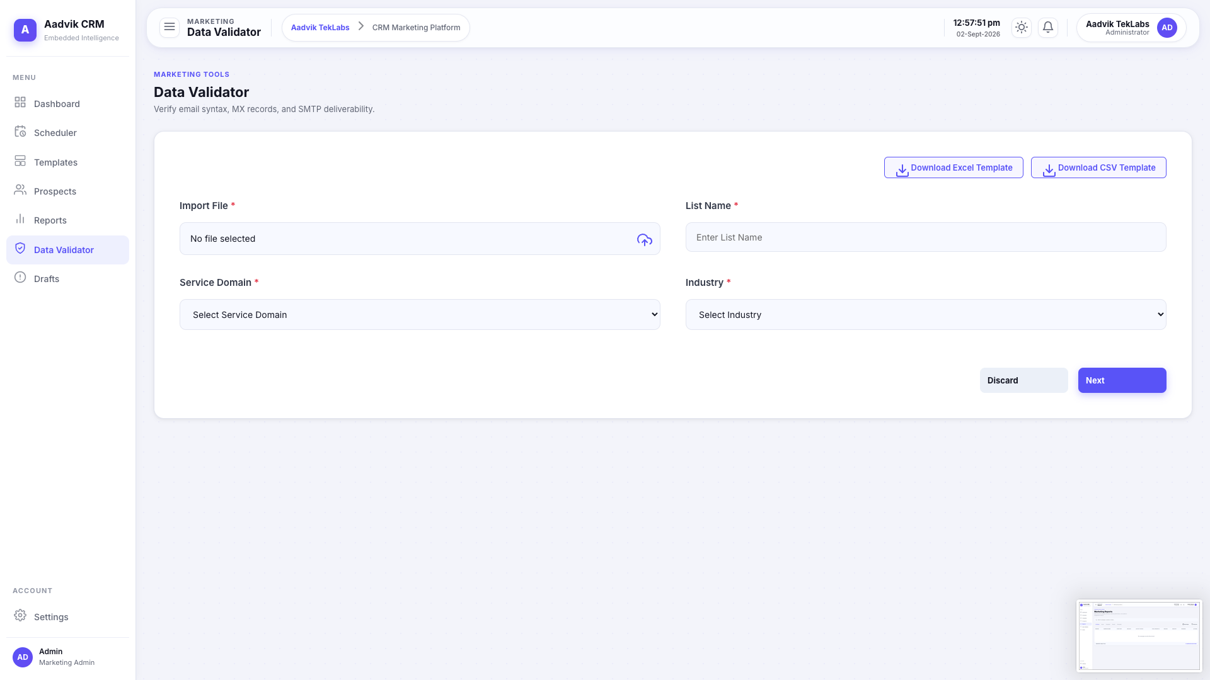
Task: Go to Dashboard in the sidebar menu
Action: click(67, 104)
